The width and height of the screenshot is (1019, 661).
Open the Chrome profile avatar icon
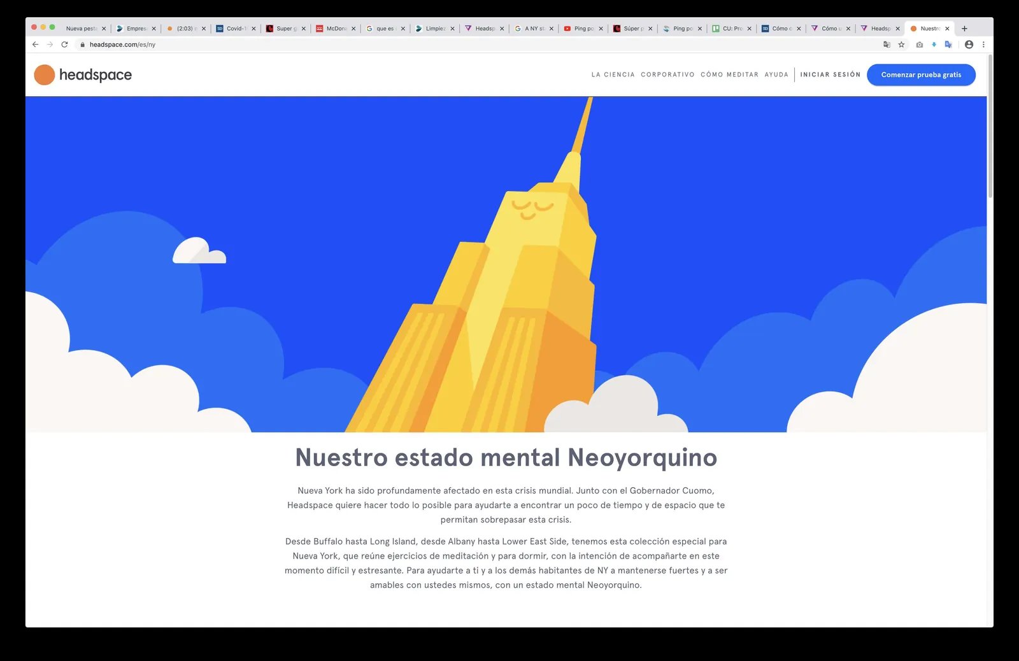(969, 45)
